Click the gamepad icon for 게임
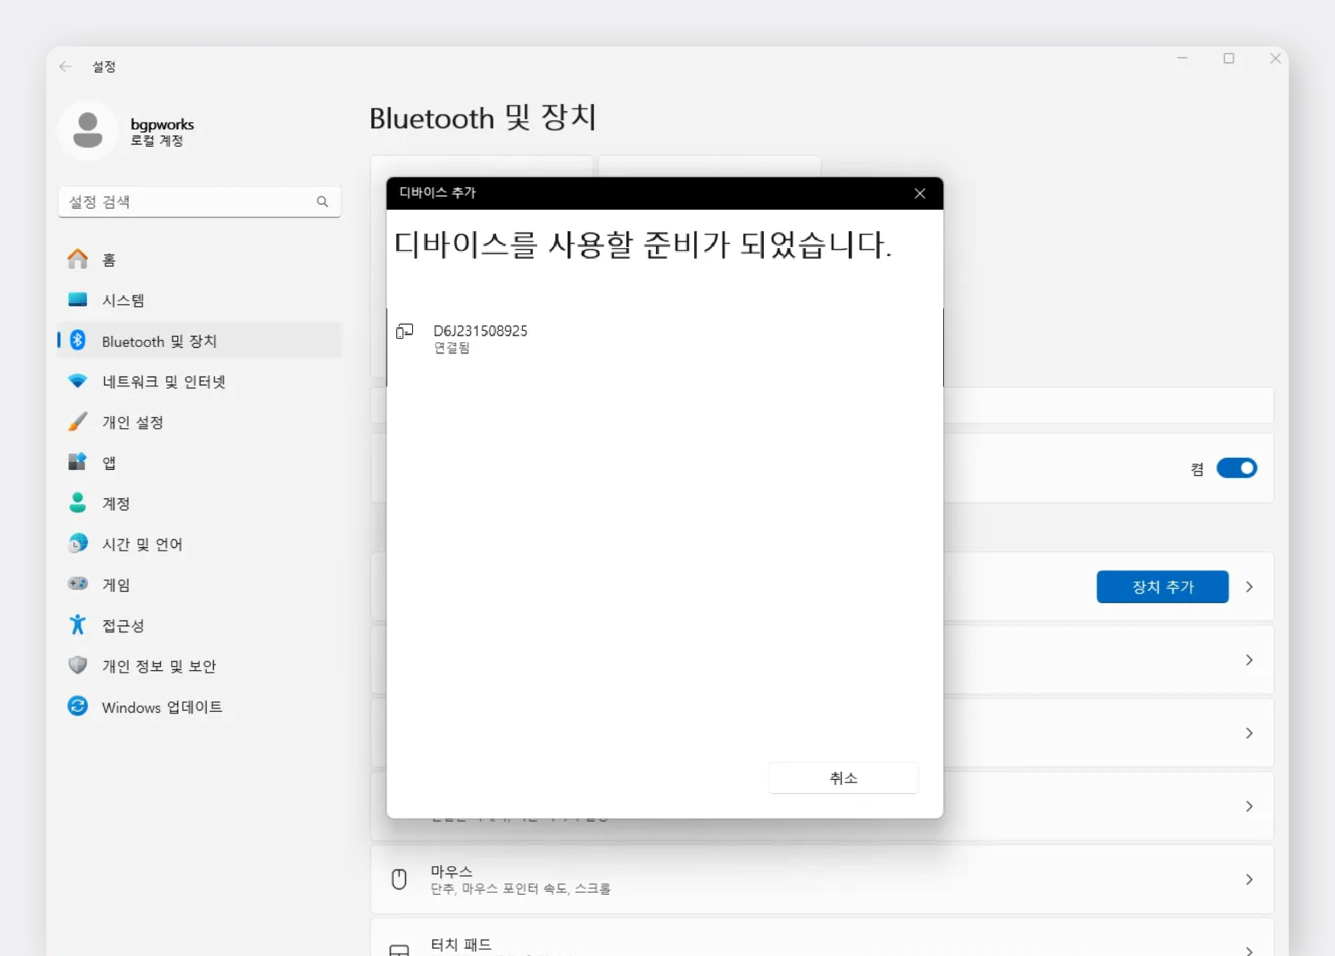Image resolution: width=1335 pixels, height=956 pixels. 77,584
